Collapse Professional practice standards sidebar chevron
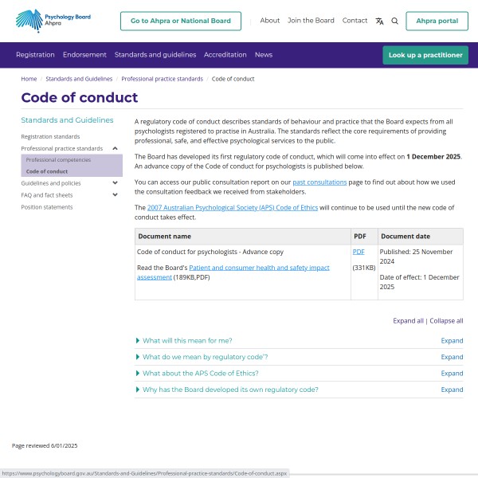Screen dimensions: 478x478 [116, 148]
